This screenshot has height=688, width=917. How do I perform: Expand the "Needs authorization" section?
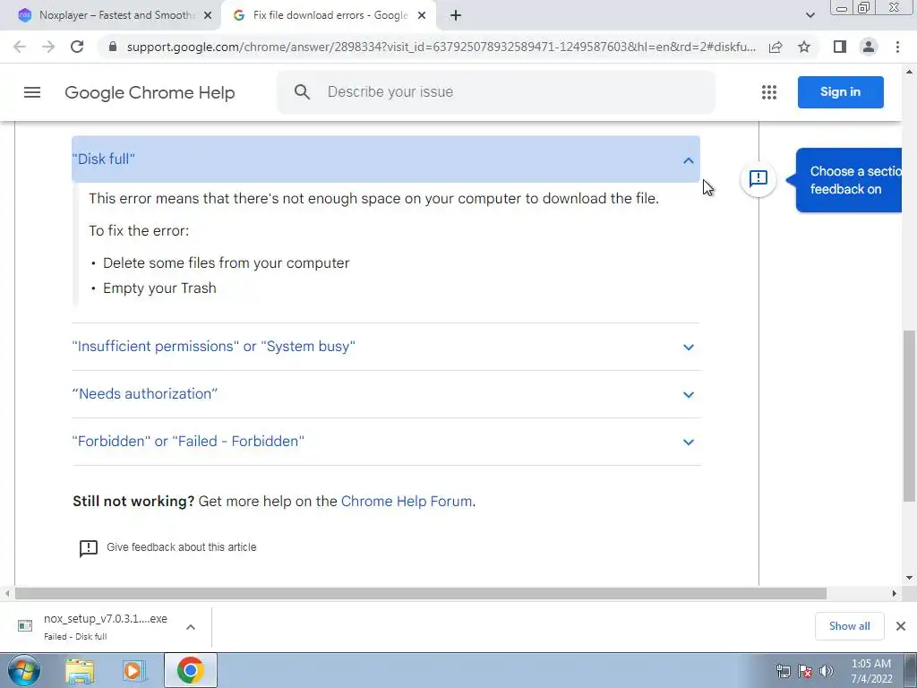(x=385, y=394)
